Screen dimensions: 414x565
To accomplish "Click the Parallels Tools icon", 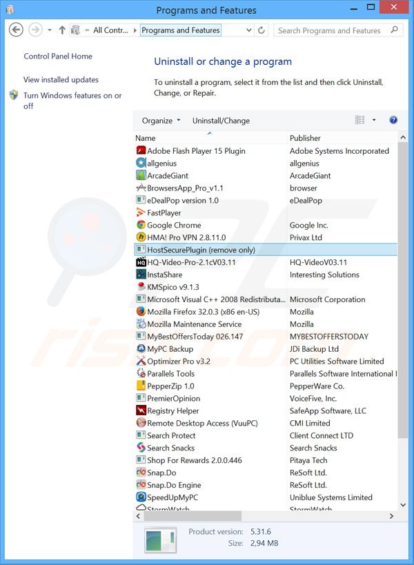I will 141,373.
